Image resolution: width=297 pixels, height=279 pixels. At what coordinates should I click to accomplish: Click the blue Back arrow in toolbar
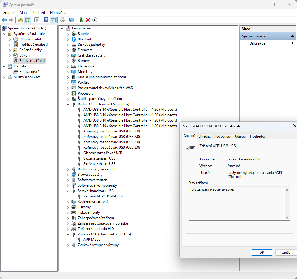click(4, 20)
